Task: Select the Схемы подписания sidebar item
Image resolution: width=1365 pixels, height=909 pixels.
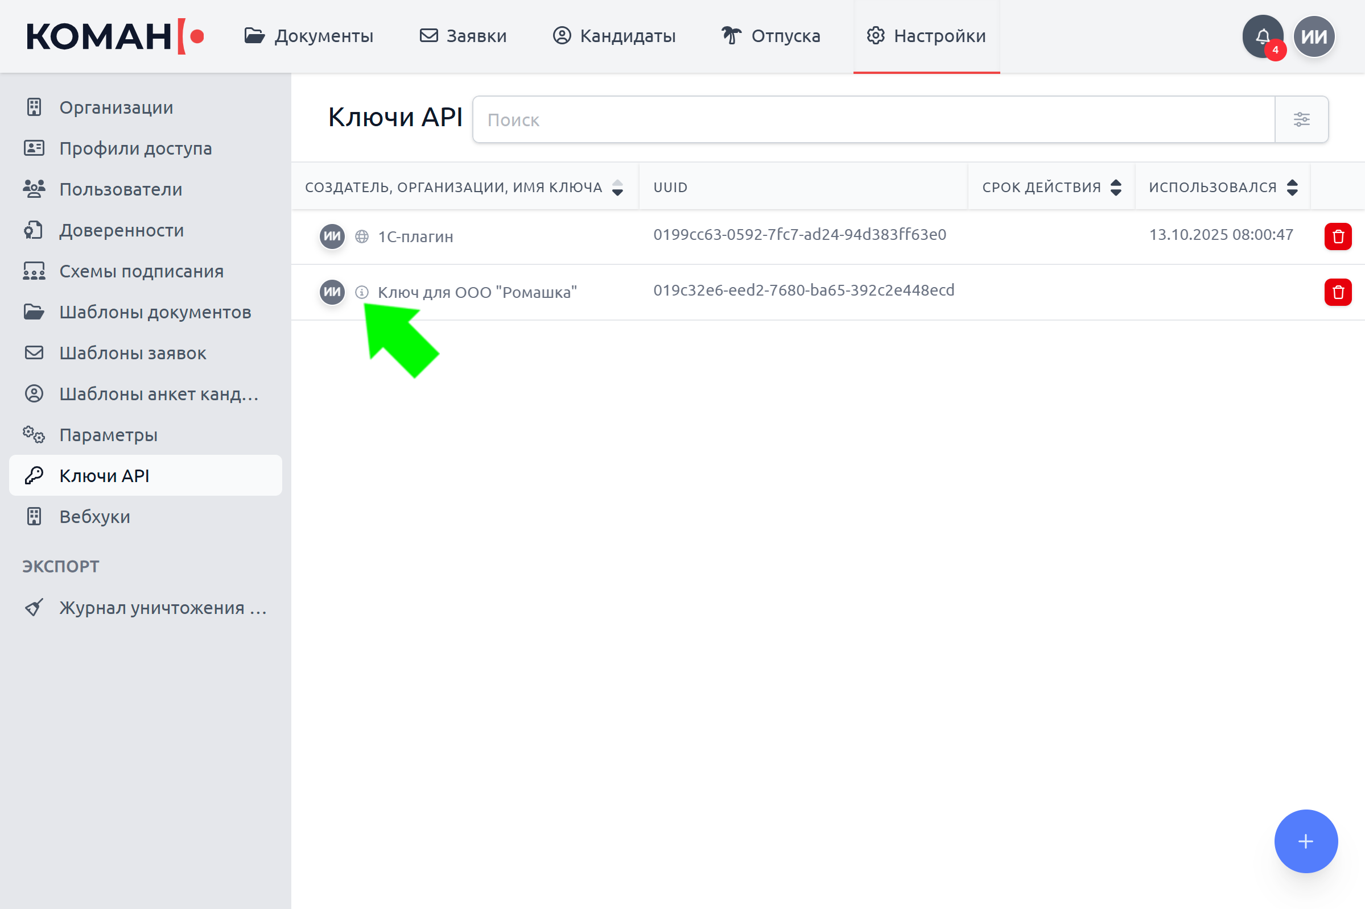Action: pos(141,271)
